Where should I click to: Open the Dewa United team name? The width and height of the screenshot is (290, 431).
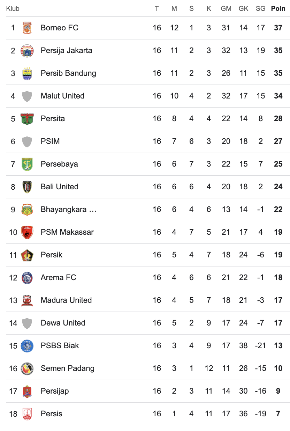pos(63,323)
